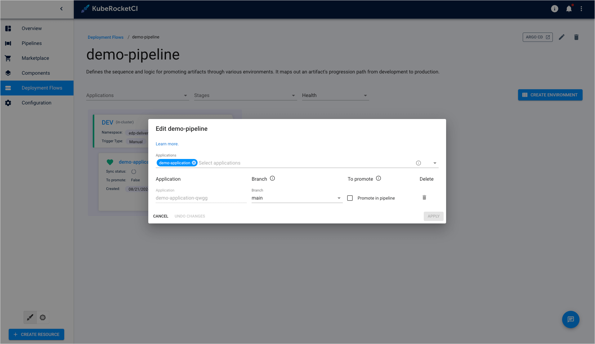Enable the Promote in pipeline checkbox

pos(350,198)
